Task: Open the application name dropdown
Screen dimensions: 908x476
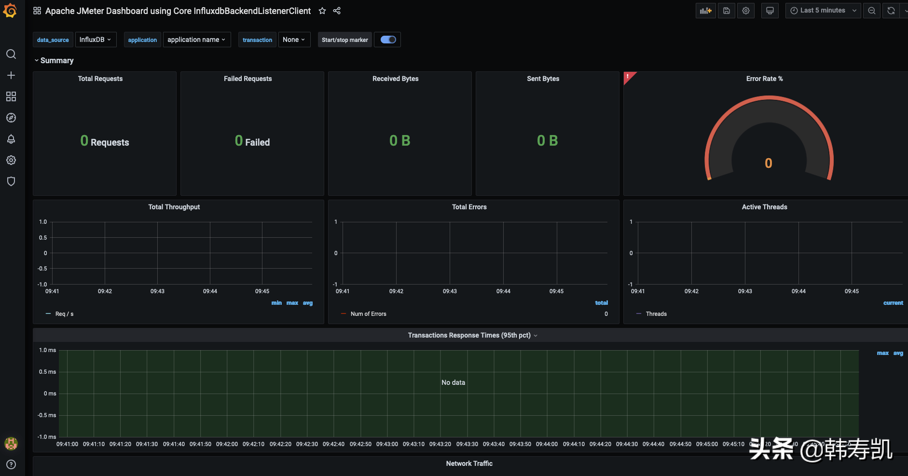Action: tap(196, 39)
